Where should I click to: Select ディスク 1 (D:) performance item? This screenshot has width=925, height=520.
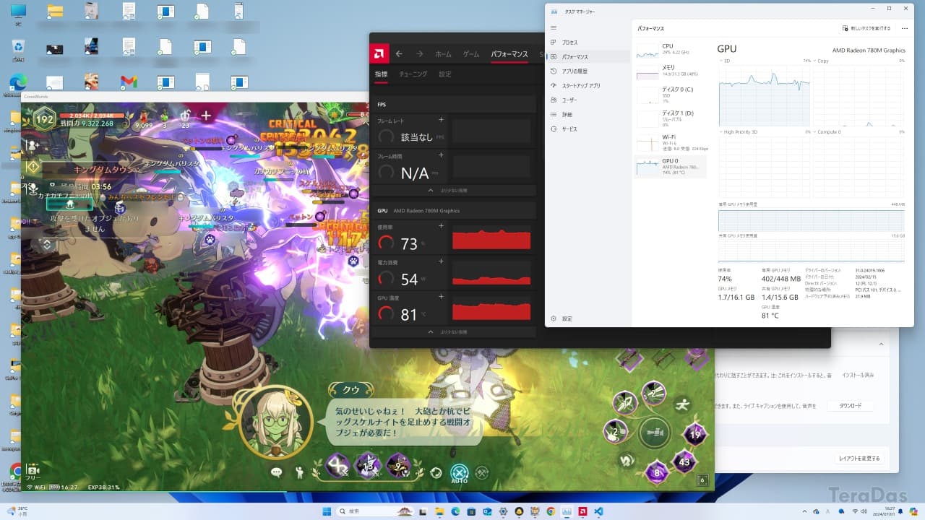pyautogui.click(x=670, y=118)
